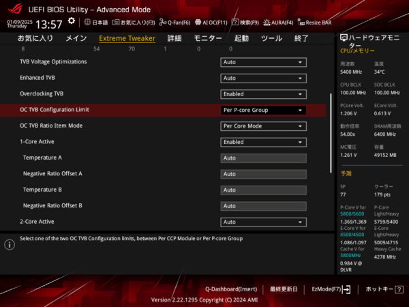Expand the Enhanced TVB dropdown

point(263,78)
